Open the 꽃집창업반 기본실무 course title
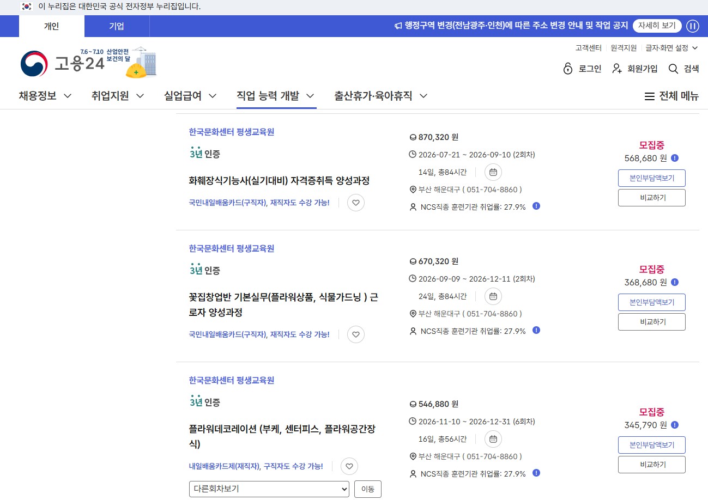708x500 pixels. click(x=283, y=305)
